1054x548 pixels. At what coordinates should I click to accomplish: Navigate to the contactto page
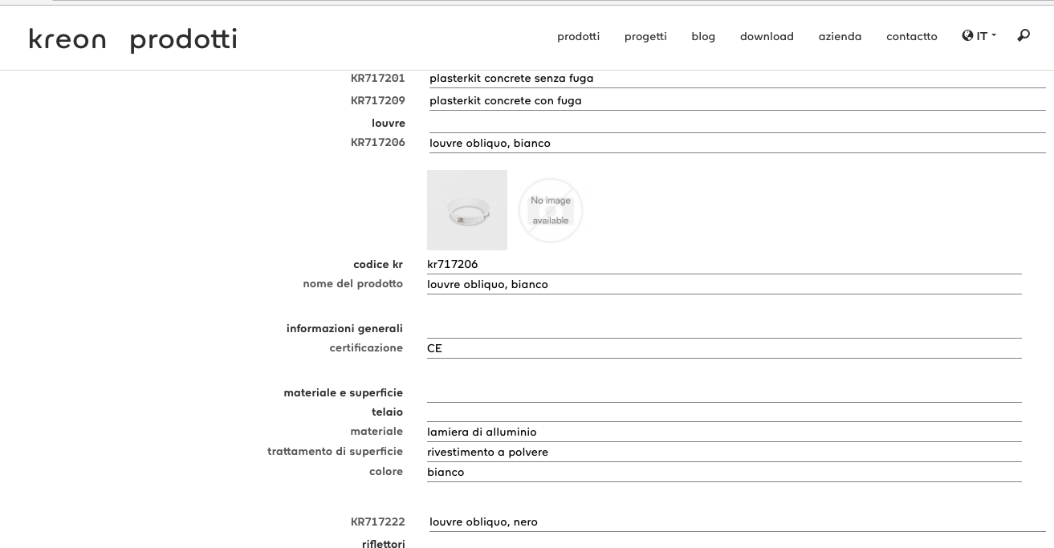click(x=911, y=36)
